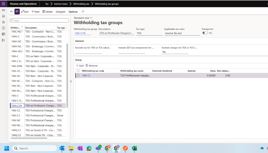Click the back arrow in the action bar
The height and width of the screenshot is (153, 268).
12,11
